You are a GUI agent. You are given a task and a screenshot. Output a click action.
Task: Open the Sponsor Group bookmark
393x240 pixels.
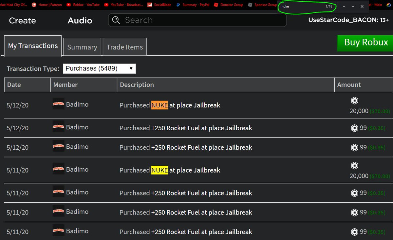[x=263, y=5]
